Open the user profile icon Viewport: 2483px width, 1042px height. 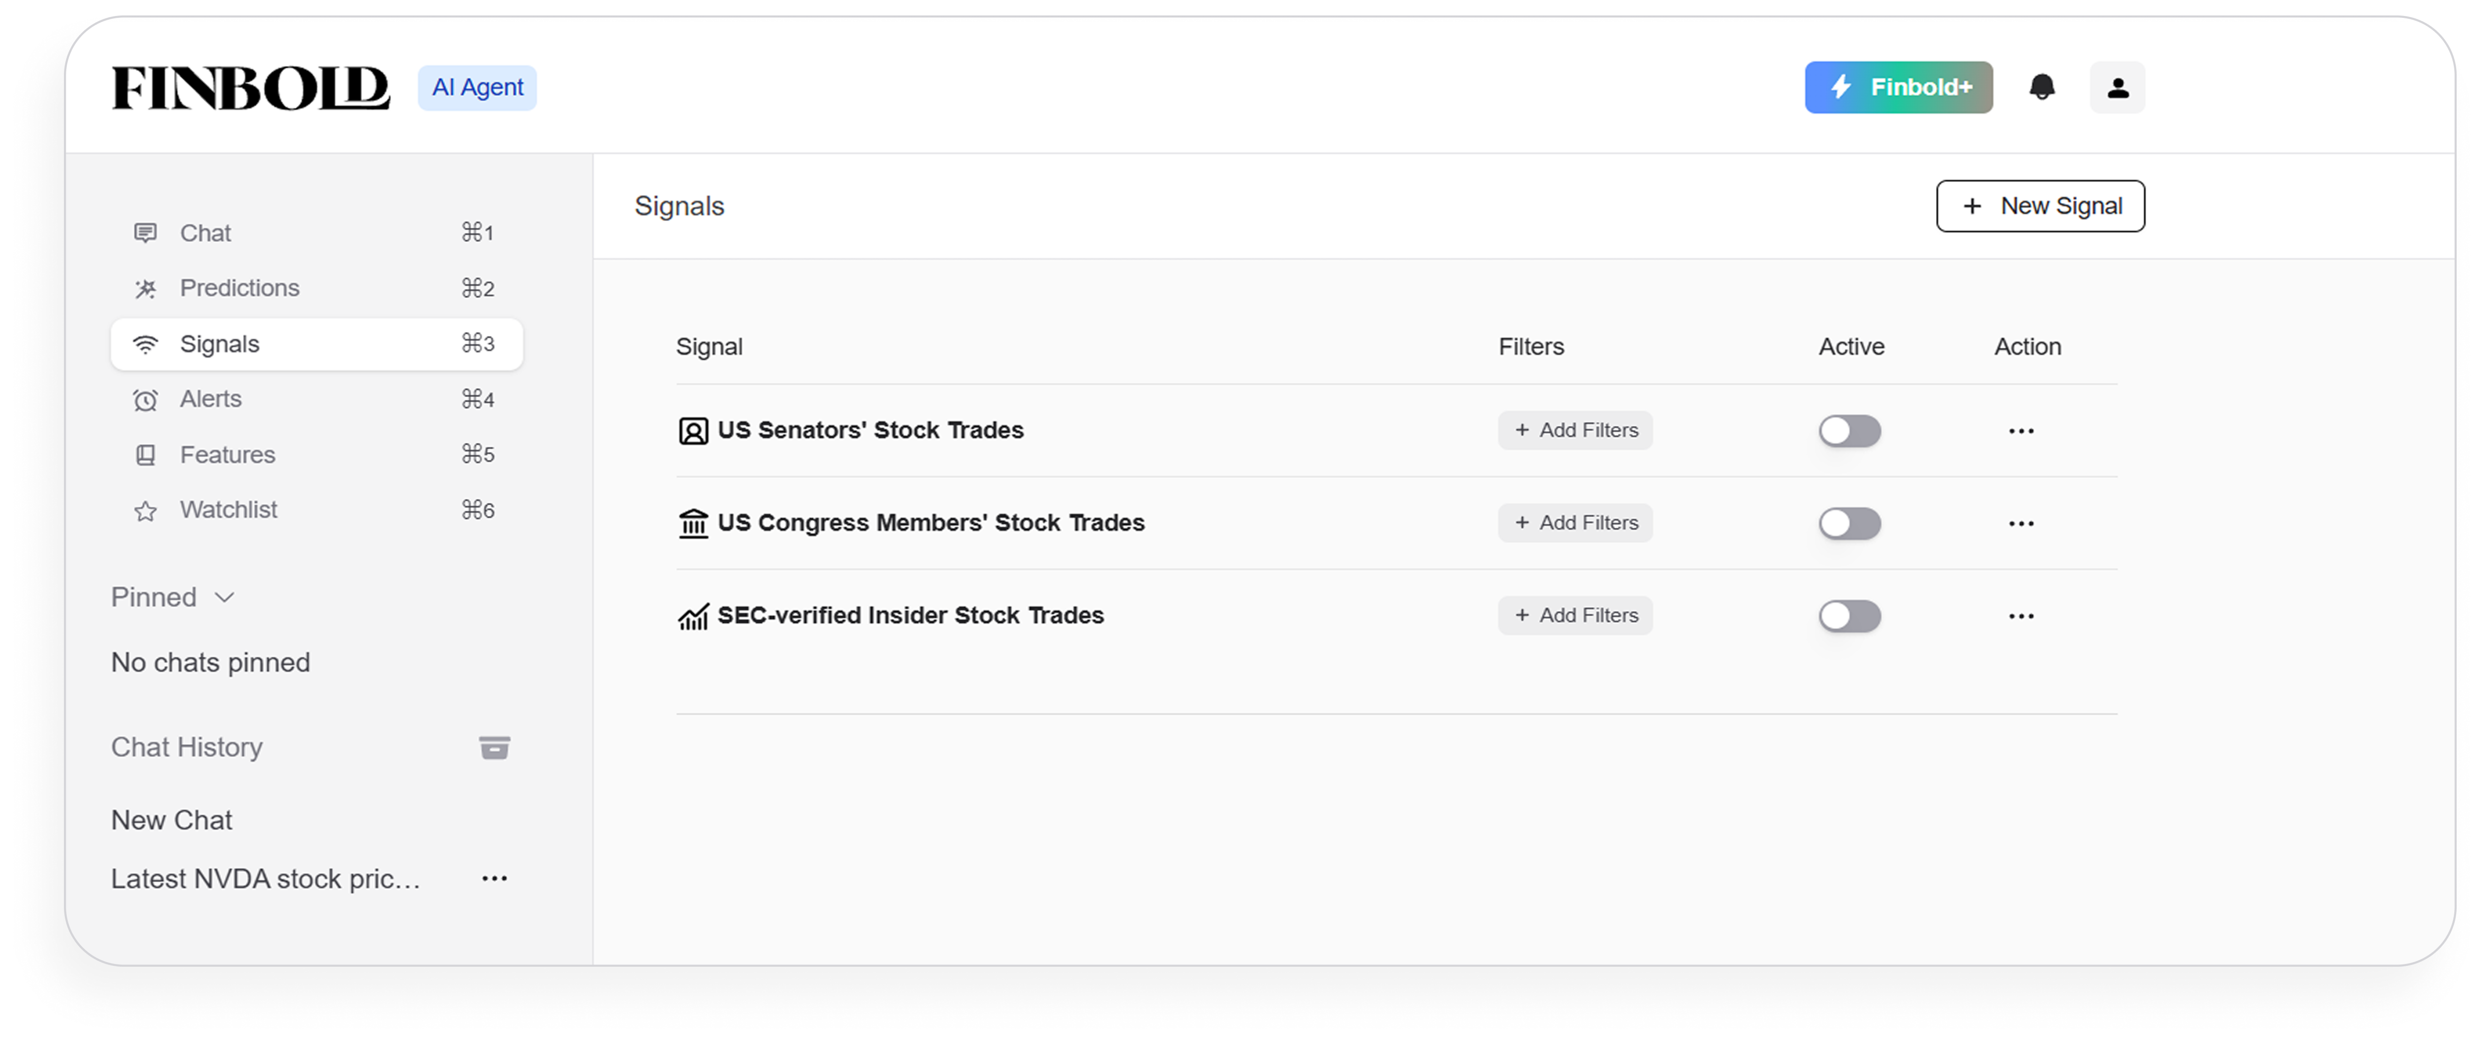(x=2117, y=87)
